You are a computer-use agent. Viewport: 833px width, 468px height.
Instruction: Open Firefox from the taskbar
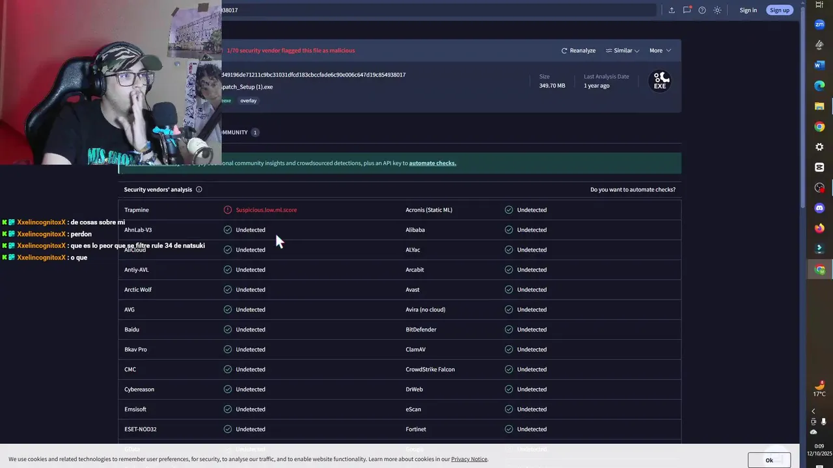pyautogui.click(x=819, y=228)
